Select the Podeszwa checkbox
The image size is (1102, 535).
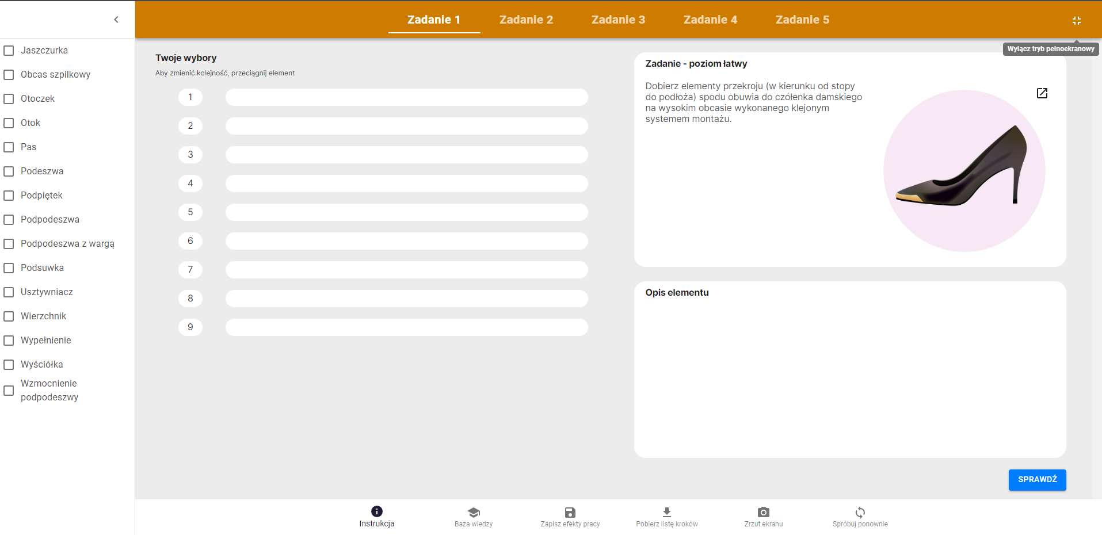(x=9, y=171)
